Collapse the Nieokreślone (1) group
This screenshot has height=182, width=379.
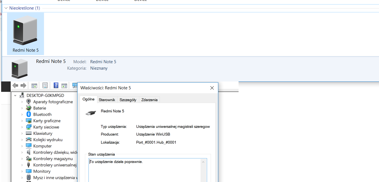(6, 8)
